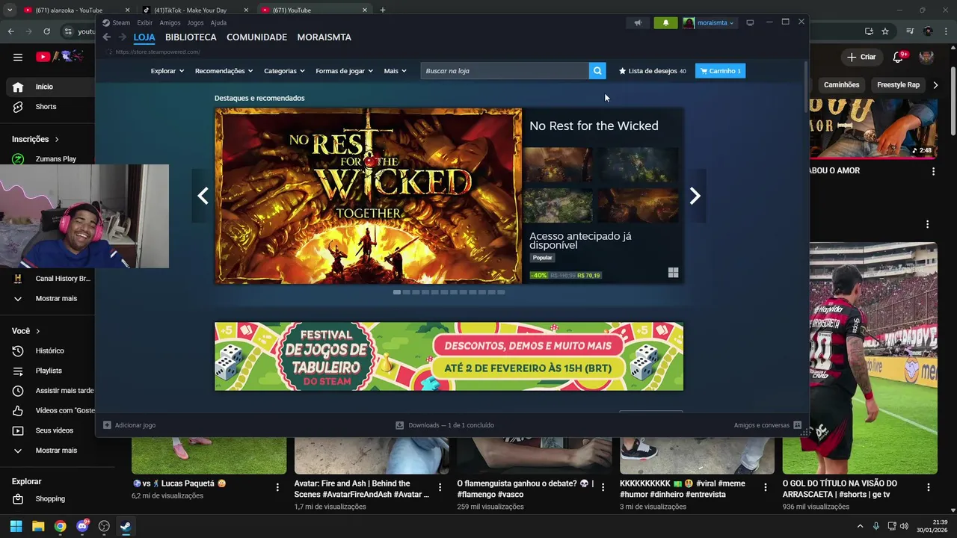
Task: Click the Steam Big Picture monitor icon
Action: click(750, 22)
